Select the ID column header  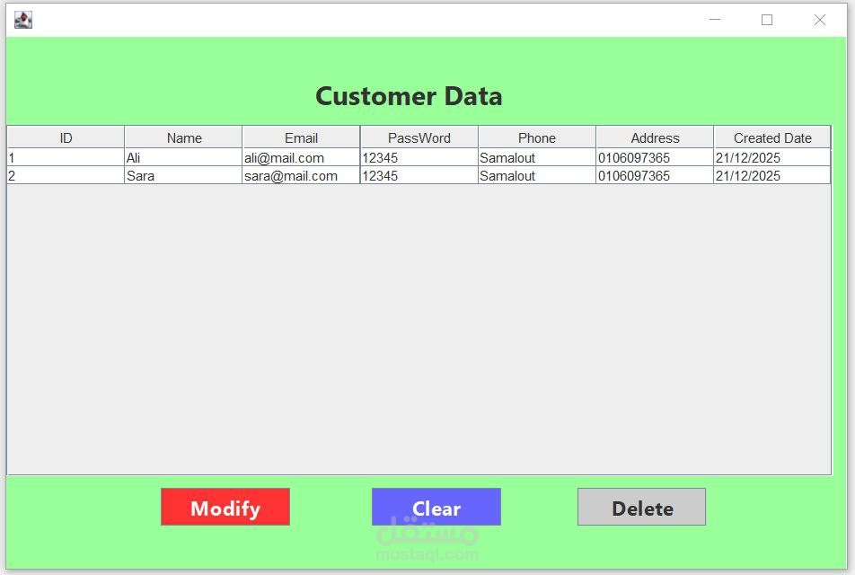tap(66, 137)
